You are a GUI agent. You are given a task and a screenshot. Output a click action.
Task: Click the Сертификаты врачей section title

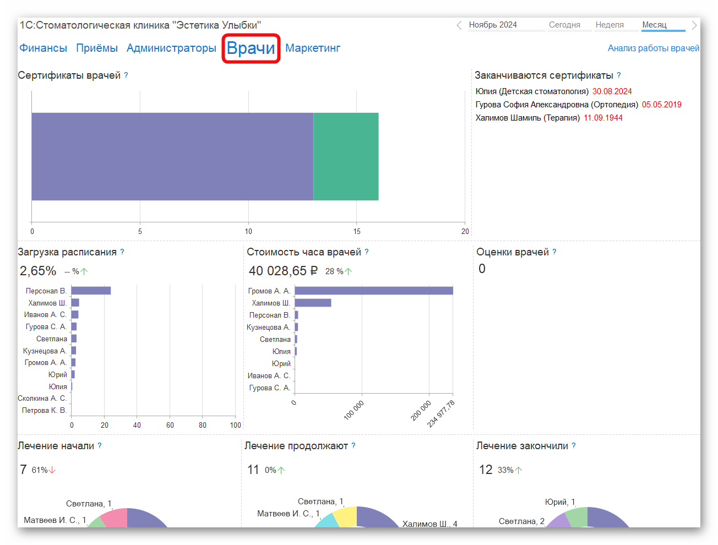point(69,75)
